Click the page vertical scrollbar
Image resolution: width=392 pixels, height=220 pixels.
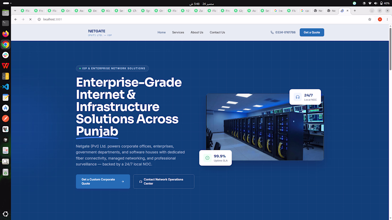[390, 49]
